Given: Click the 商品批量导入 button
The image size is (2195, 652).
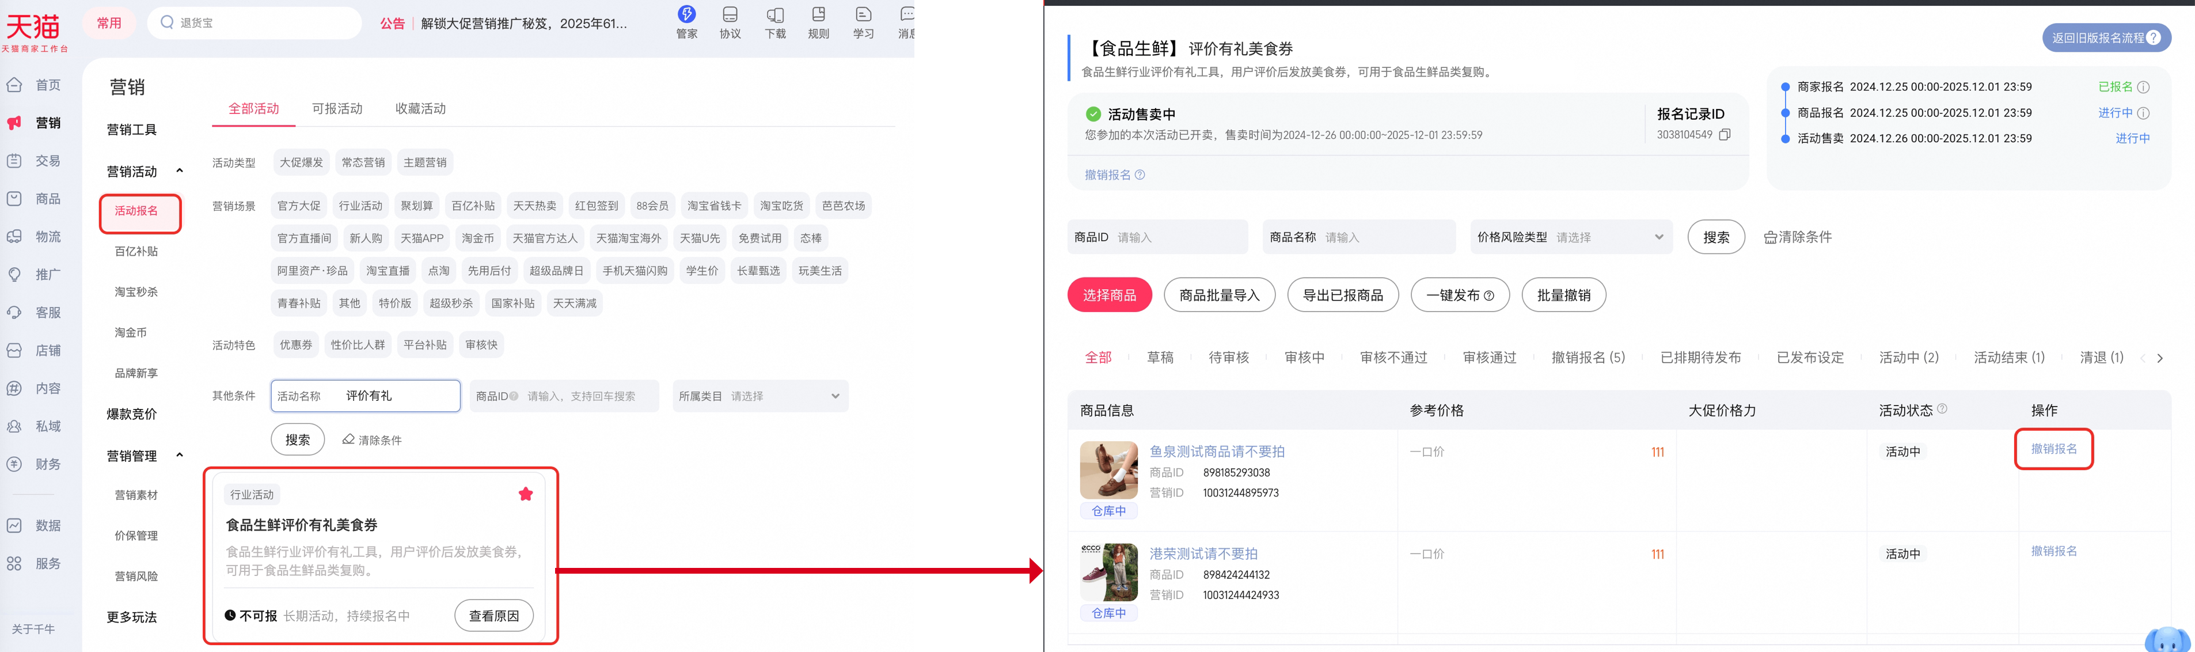Looking at the screenshot, I should pos(1220,295).
